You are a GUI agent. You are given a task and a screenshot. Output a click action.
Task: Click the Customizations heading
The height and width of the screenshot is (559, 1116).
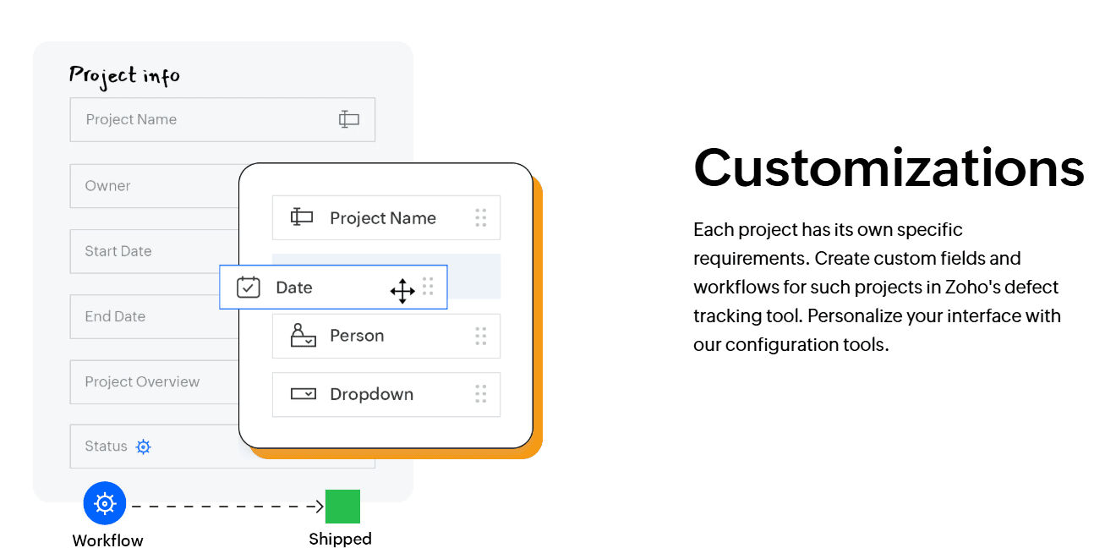pyautogui.click(x=889, y=167)
